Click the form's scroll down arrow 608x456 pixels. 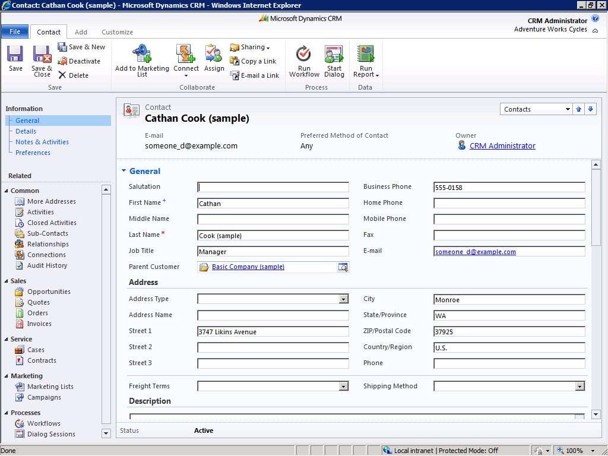(x=596, y=414)
